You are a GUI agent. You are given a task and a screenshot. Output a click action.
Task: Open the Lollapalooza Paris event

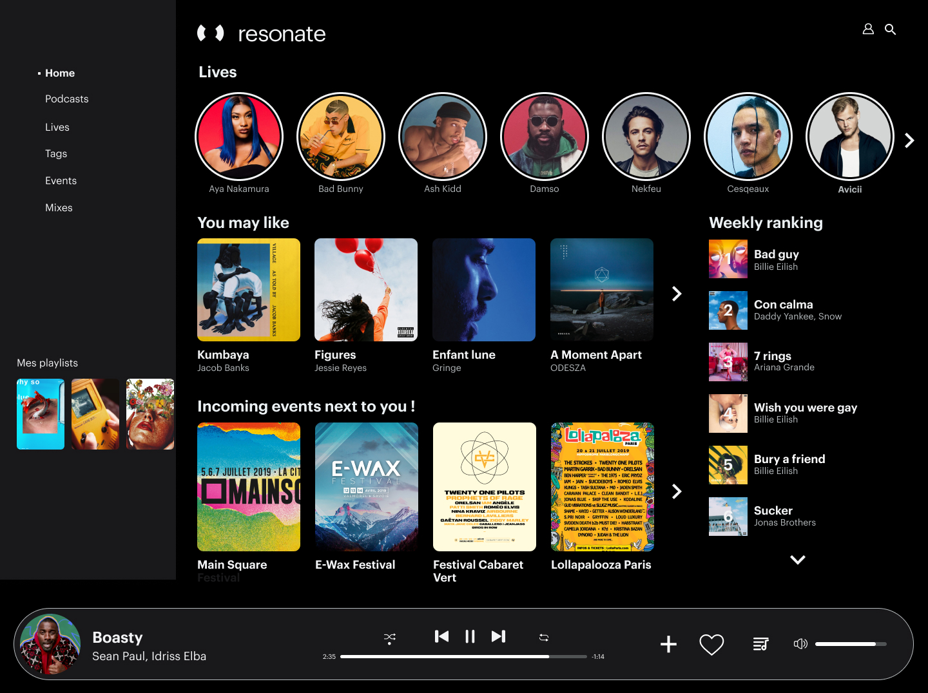[602, 487]
